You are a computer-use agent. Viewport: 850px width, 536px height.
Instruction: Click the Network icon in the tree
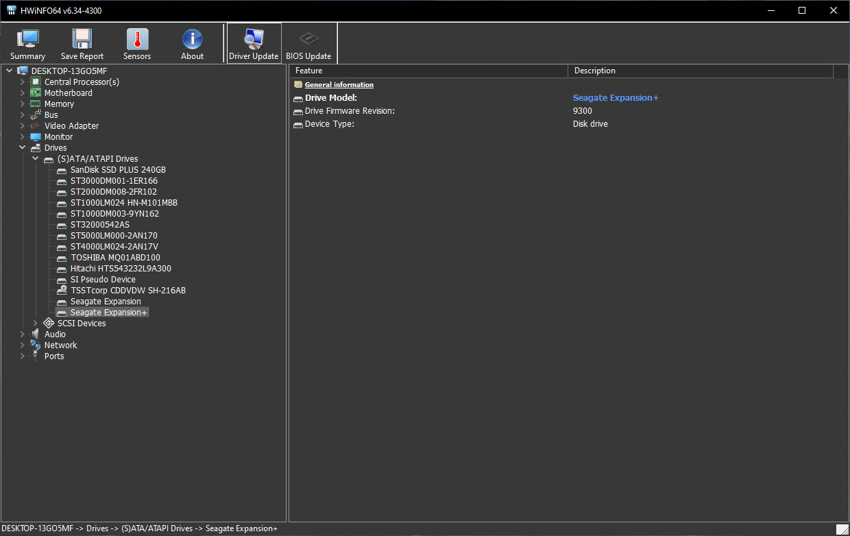pyautogui.click(x=36, y=345)
